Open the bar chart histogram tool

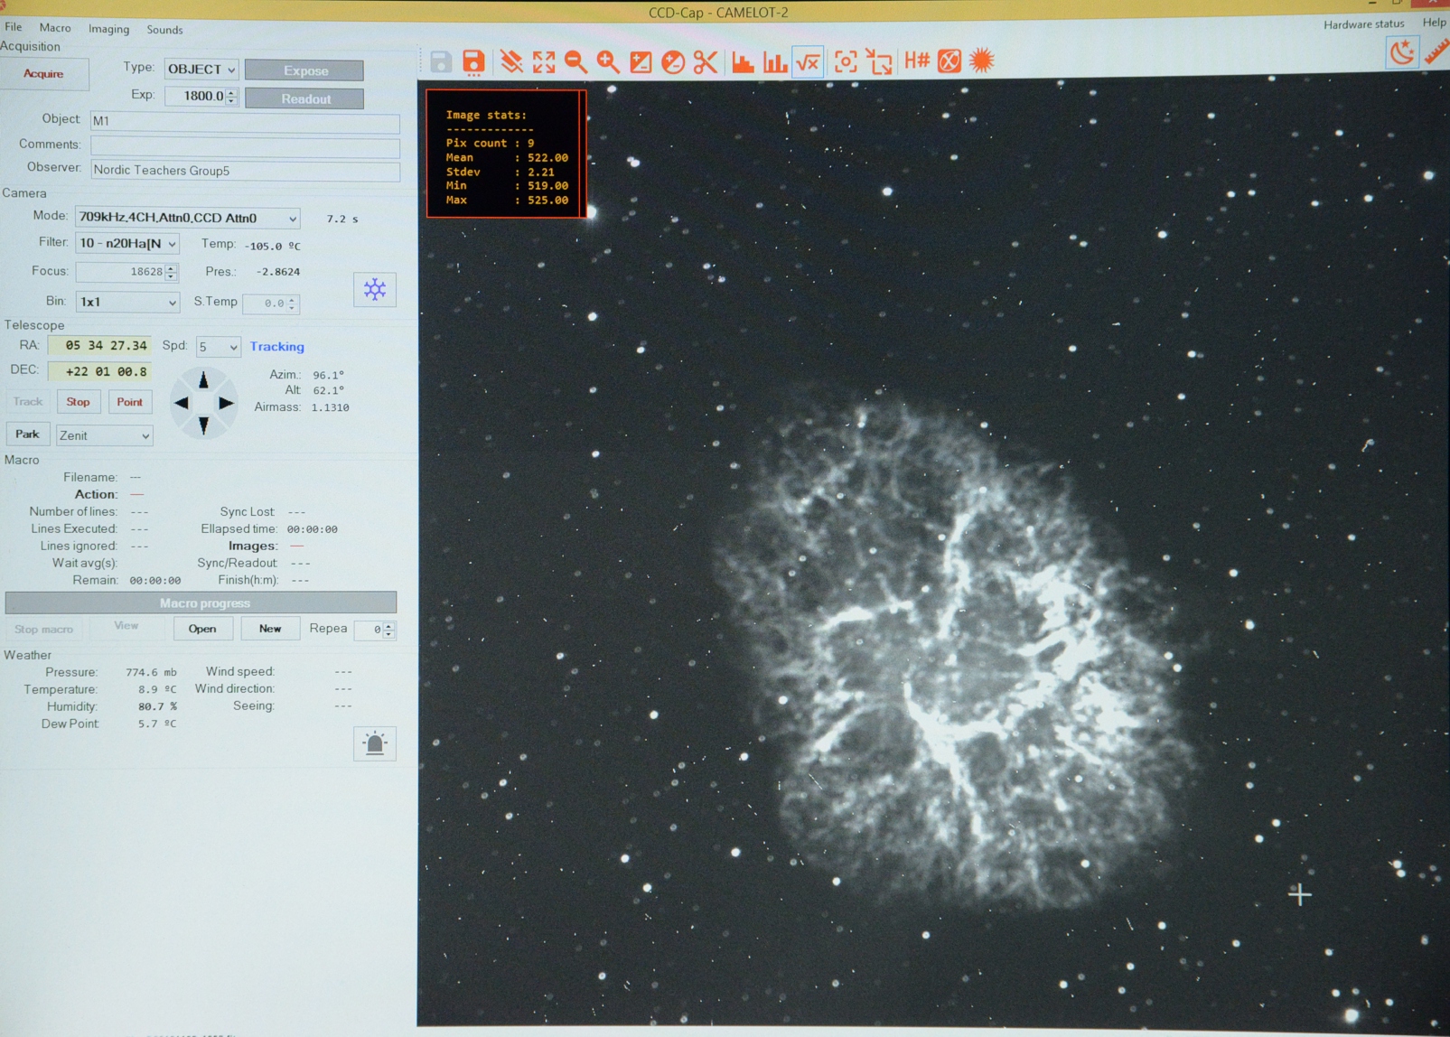pyautogui.click(x=774, y=61)
